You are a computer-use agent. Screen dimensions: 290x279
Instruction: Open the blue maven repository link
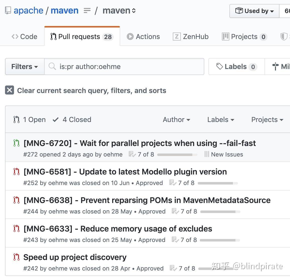pos(65,10)
